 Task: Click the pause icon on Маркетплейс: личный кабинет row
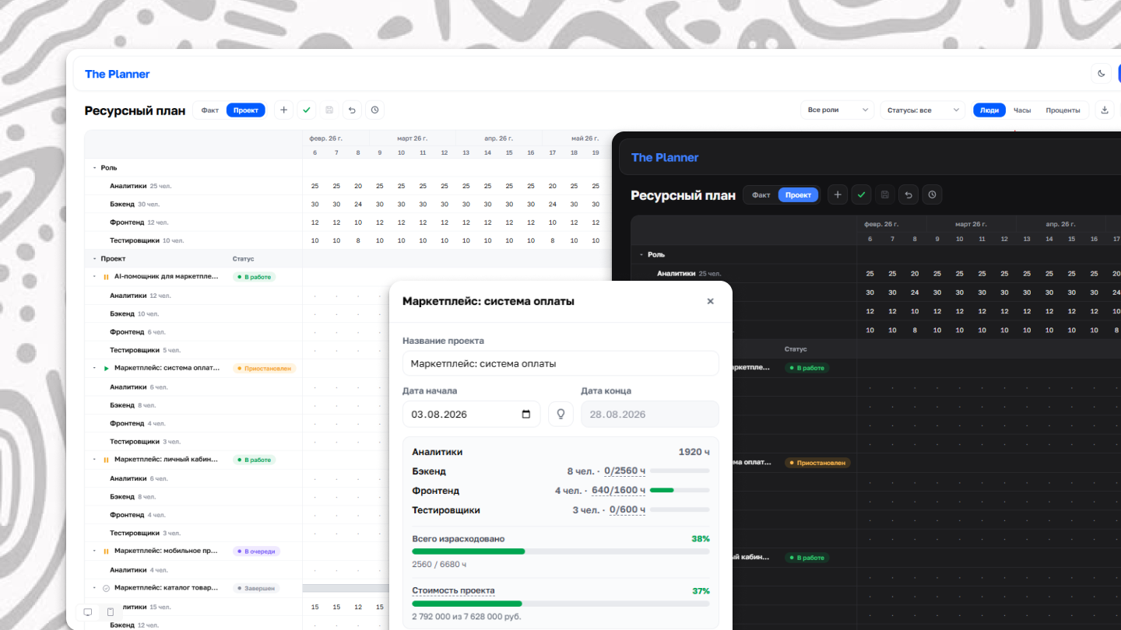106,460
